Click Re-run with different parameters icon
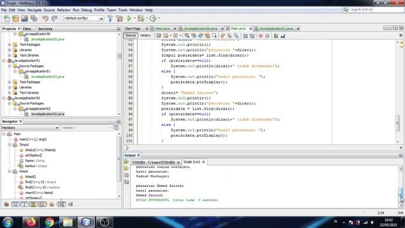The image size is (405, 228). click(x=127, y=168)
